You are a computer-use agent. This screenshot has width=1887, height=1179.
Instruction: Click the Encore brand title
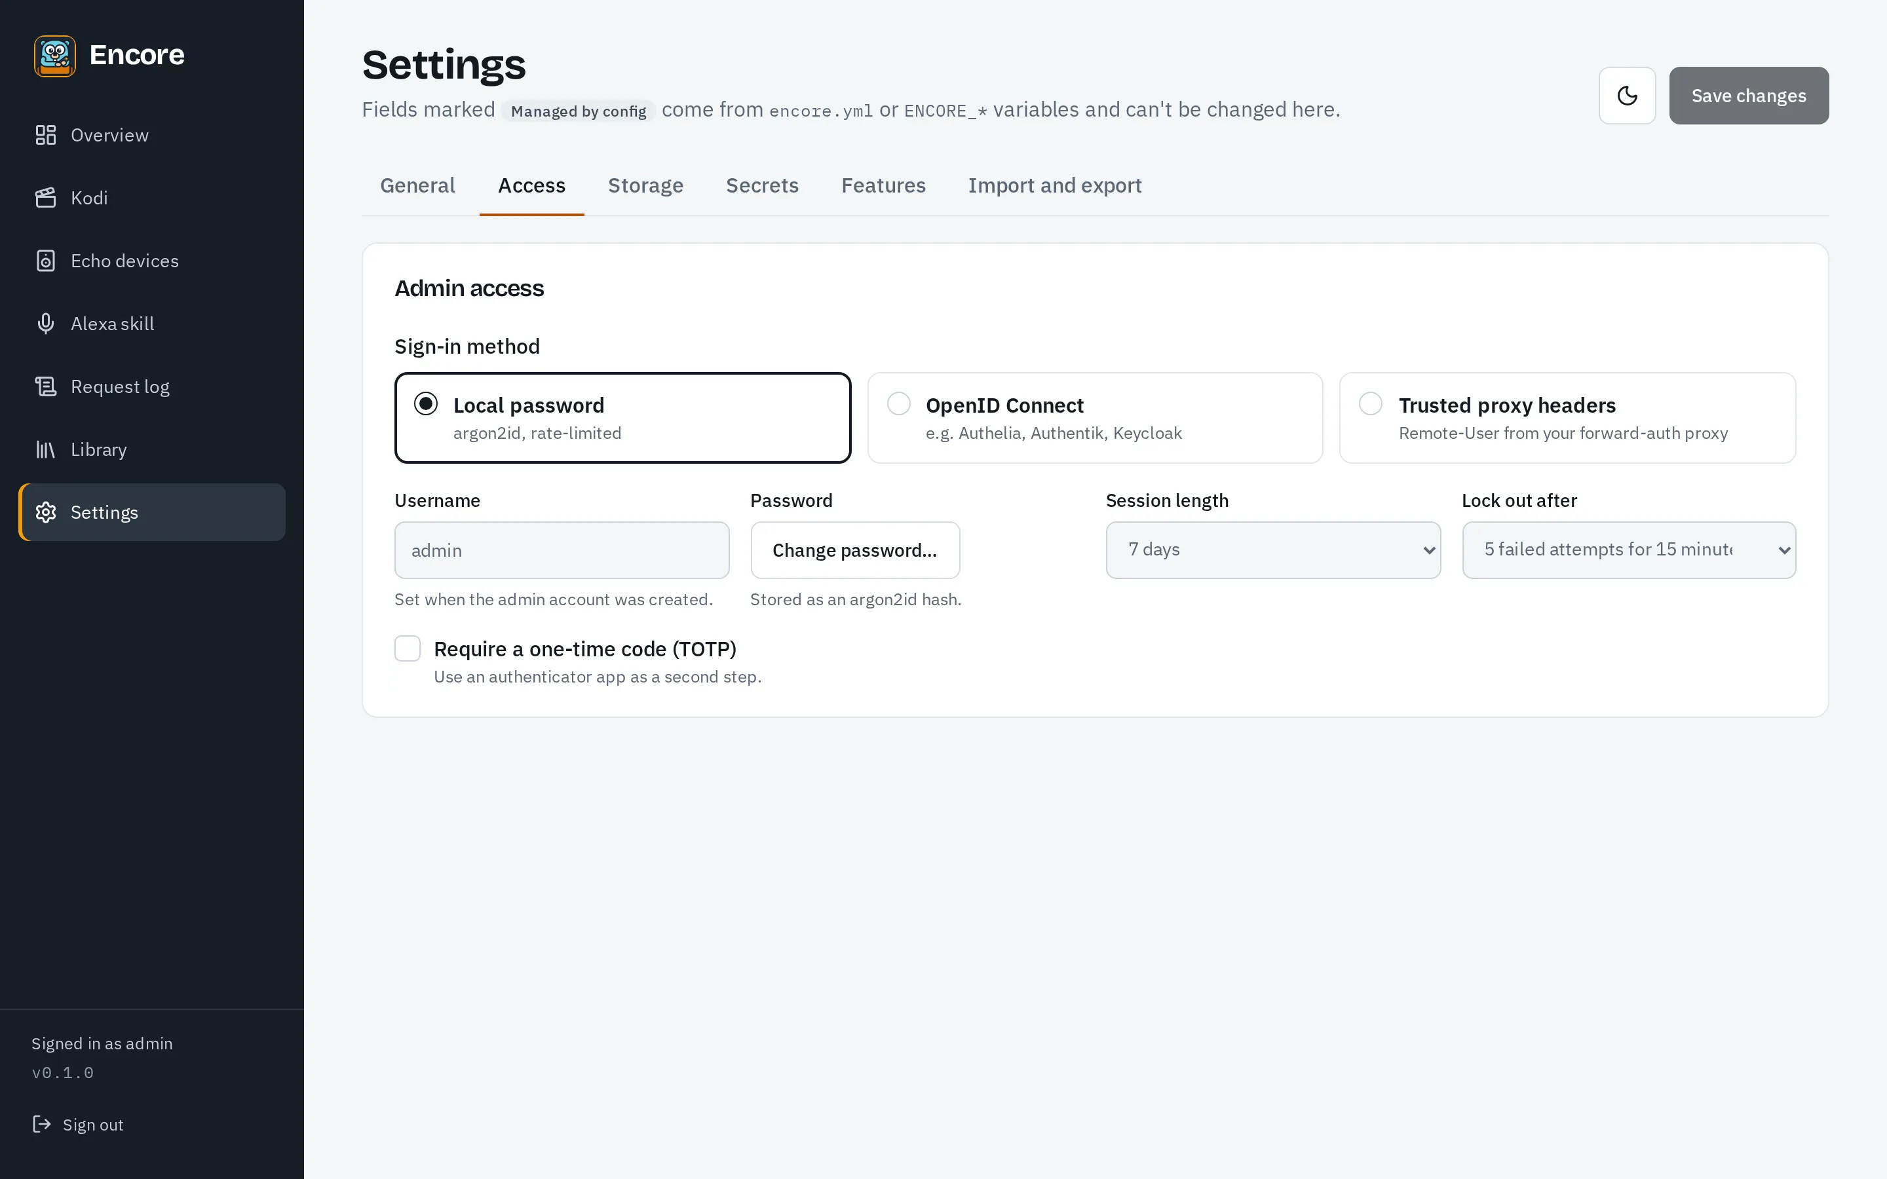point(136,56)
